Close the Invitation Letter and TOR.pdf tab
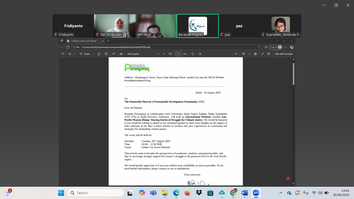This screenshot has width=354, height=199. pos(103,41)
